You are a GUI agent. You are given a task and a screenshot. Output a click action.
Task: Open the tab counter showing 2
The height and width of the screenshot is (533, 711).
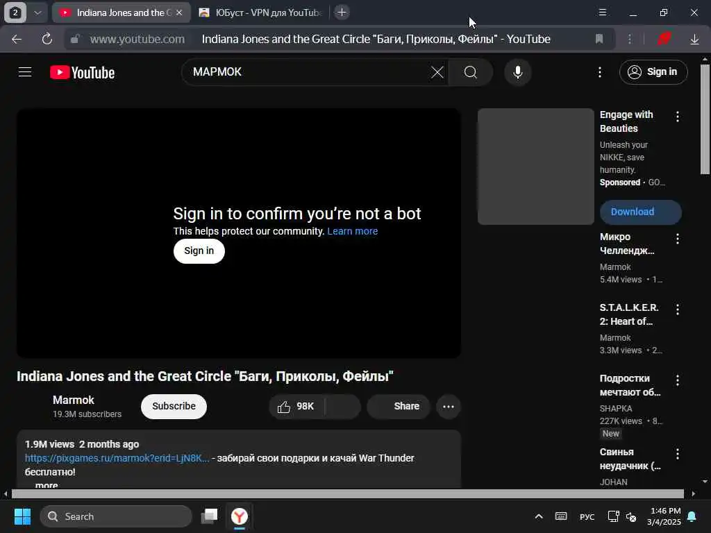(15, 12)
